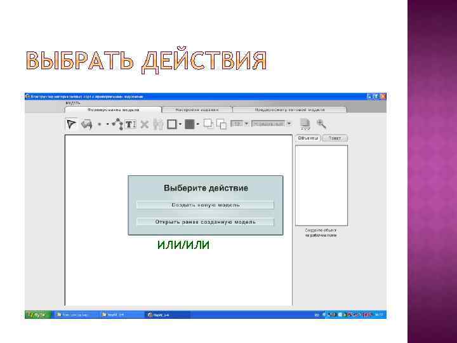
Task: Click the grey X delete icon
Action: click(x=144, y=124)
